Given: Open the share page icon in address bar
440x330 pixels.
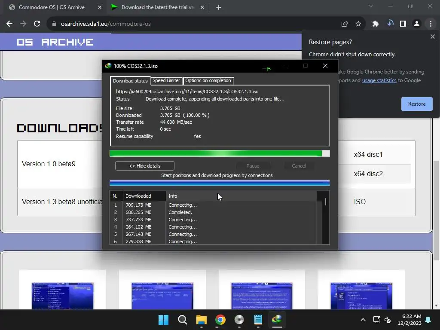Looking at the screenshot, I should click(345, 24).
